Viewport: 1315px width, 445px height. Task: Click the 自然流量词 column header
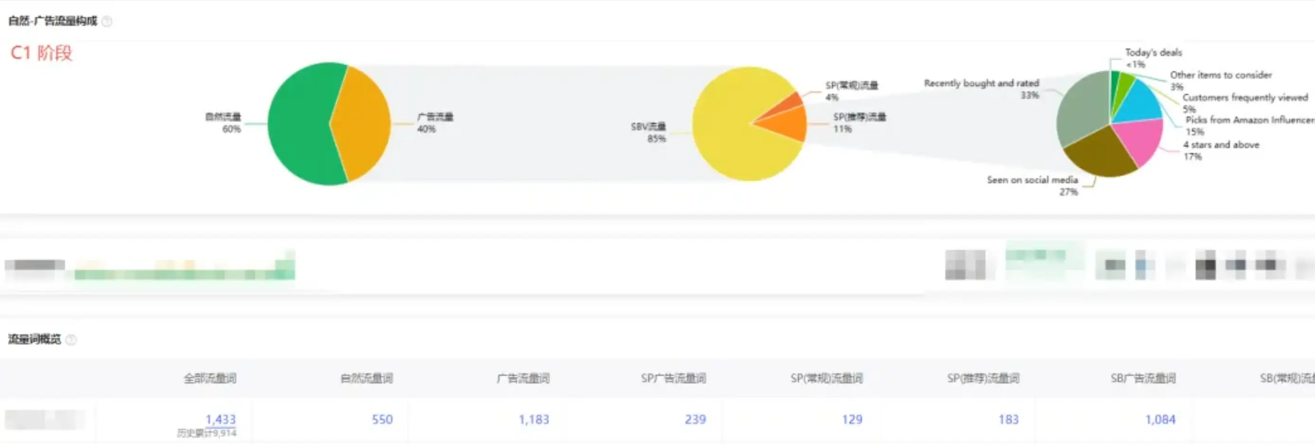point(366,379)
